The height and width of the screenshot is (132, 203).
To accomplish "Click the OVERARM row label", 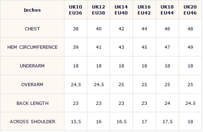I will pyautogui.click(x=32, y=84).
